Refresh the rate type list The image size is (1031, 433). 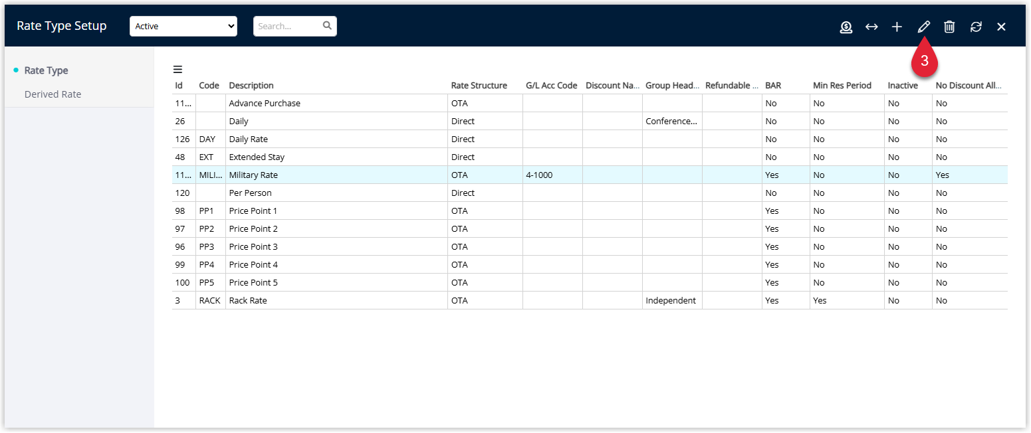(976, 27)
